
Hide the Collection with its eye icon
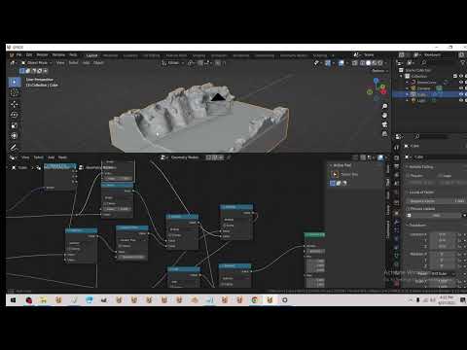click(x=461, y=76)
